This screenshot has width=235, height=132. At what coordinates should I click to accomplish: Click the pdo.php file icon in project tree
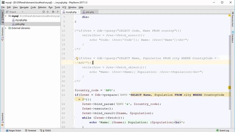(13, 24)
